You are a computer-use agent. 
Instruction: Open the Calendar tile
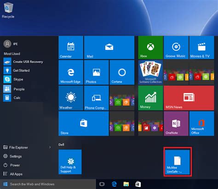click(x=71, y=47)
